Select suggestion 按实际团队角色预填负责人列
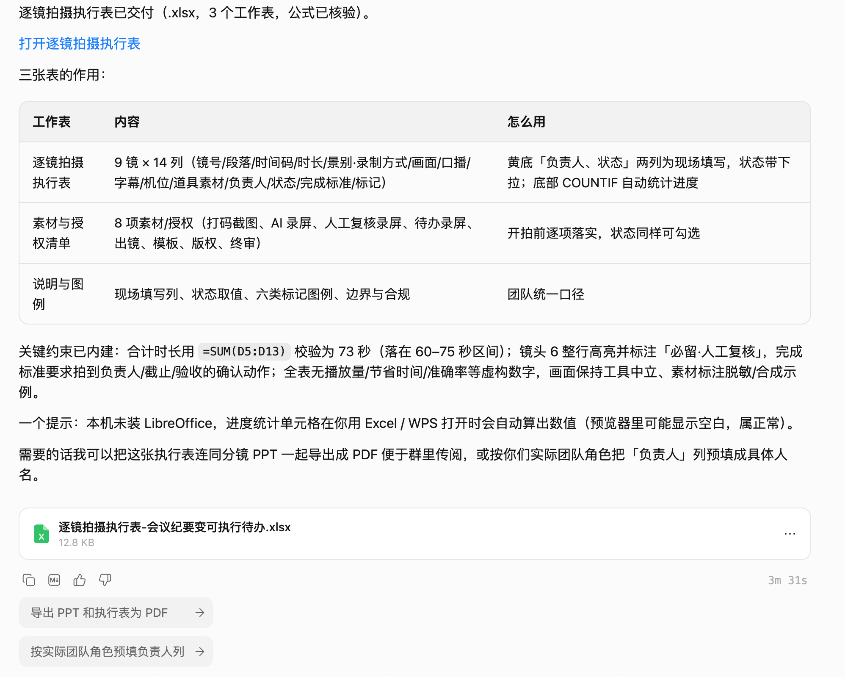Viewport: 845px width, 677px height. pos(116,652)
